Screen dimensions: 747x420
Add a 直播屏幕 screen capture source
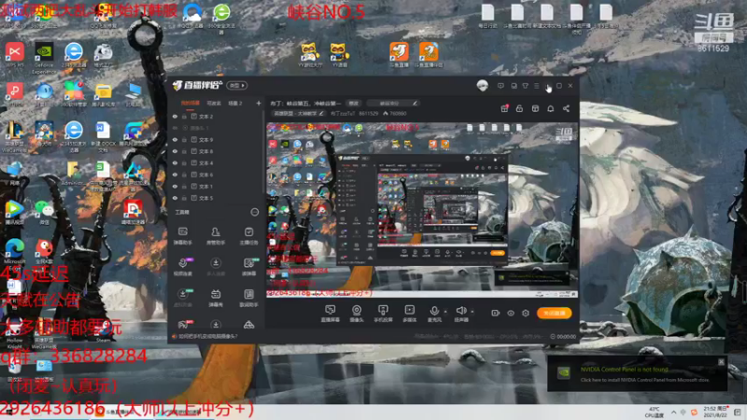click(x=330, y=314)
